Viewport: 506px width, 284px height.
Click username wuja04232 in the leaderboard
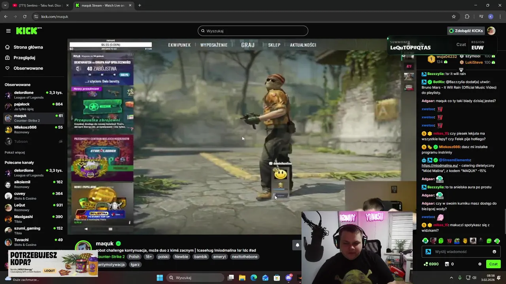point(446,57)
